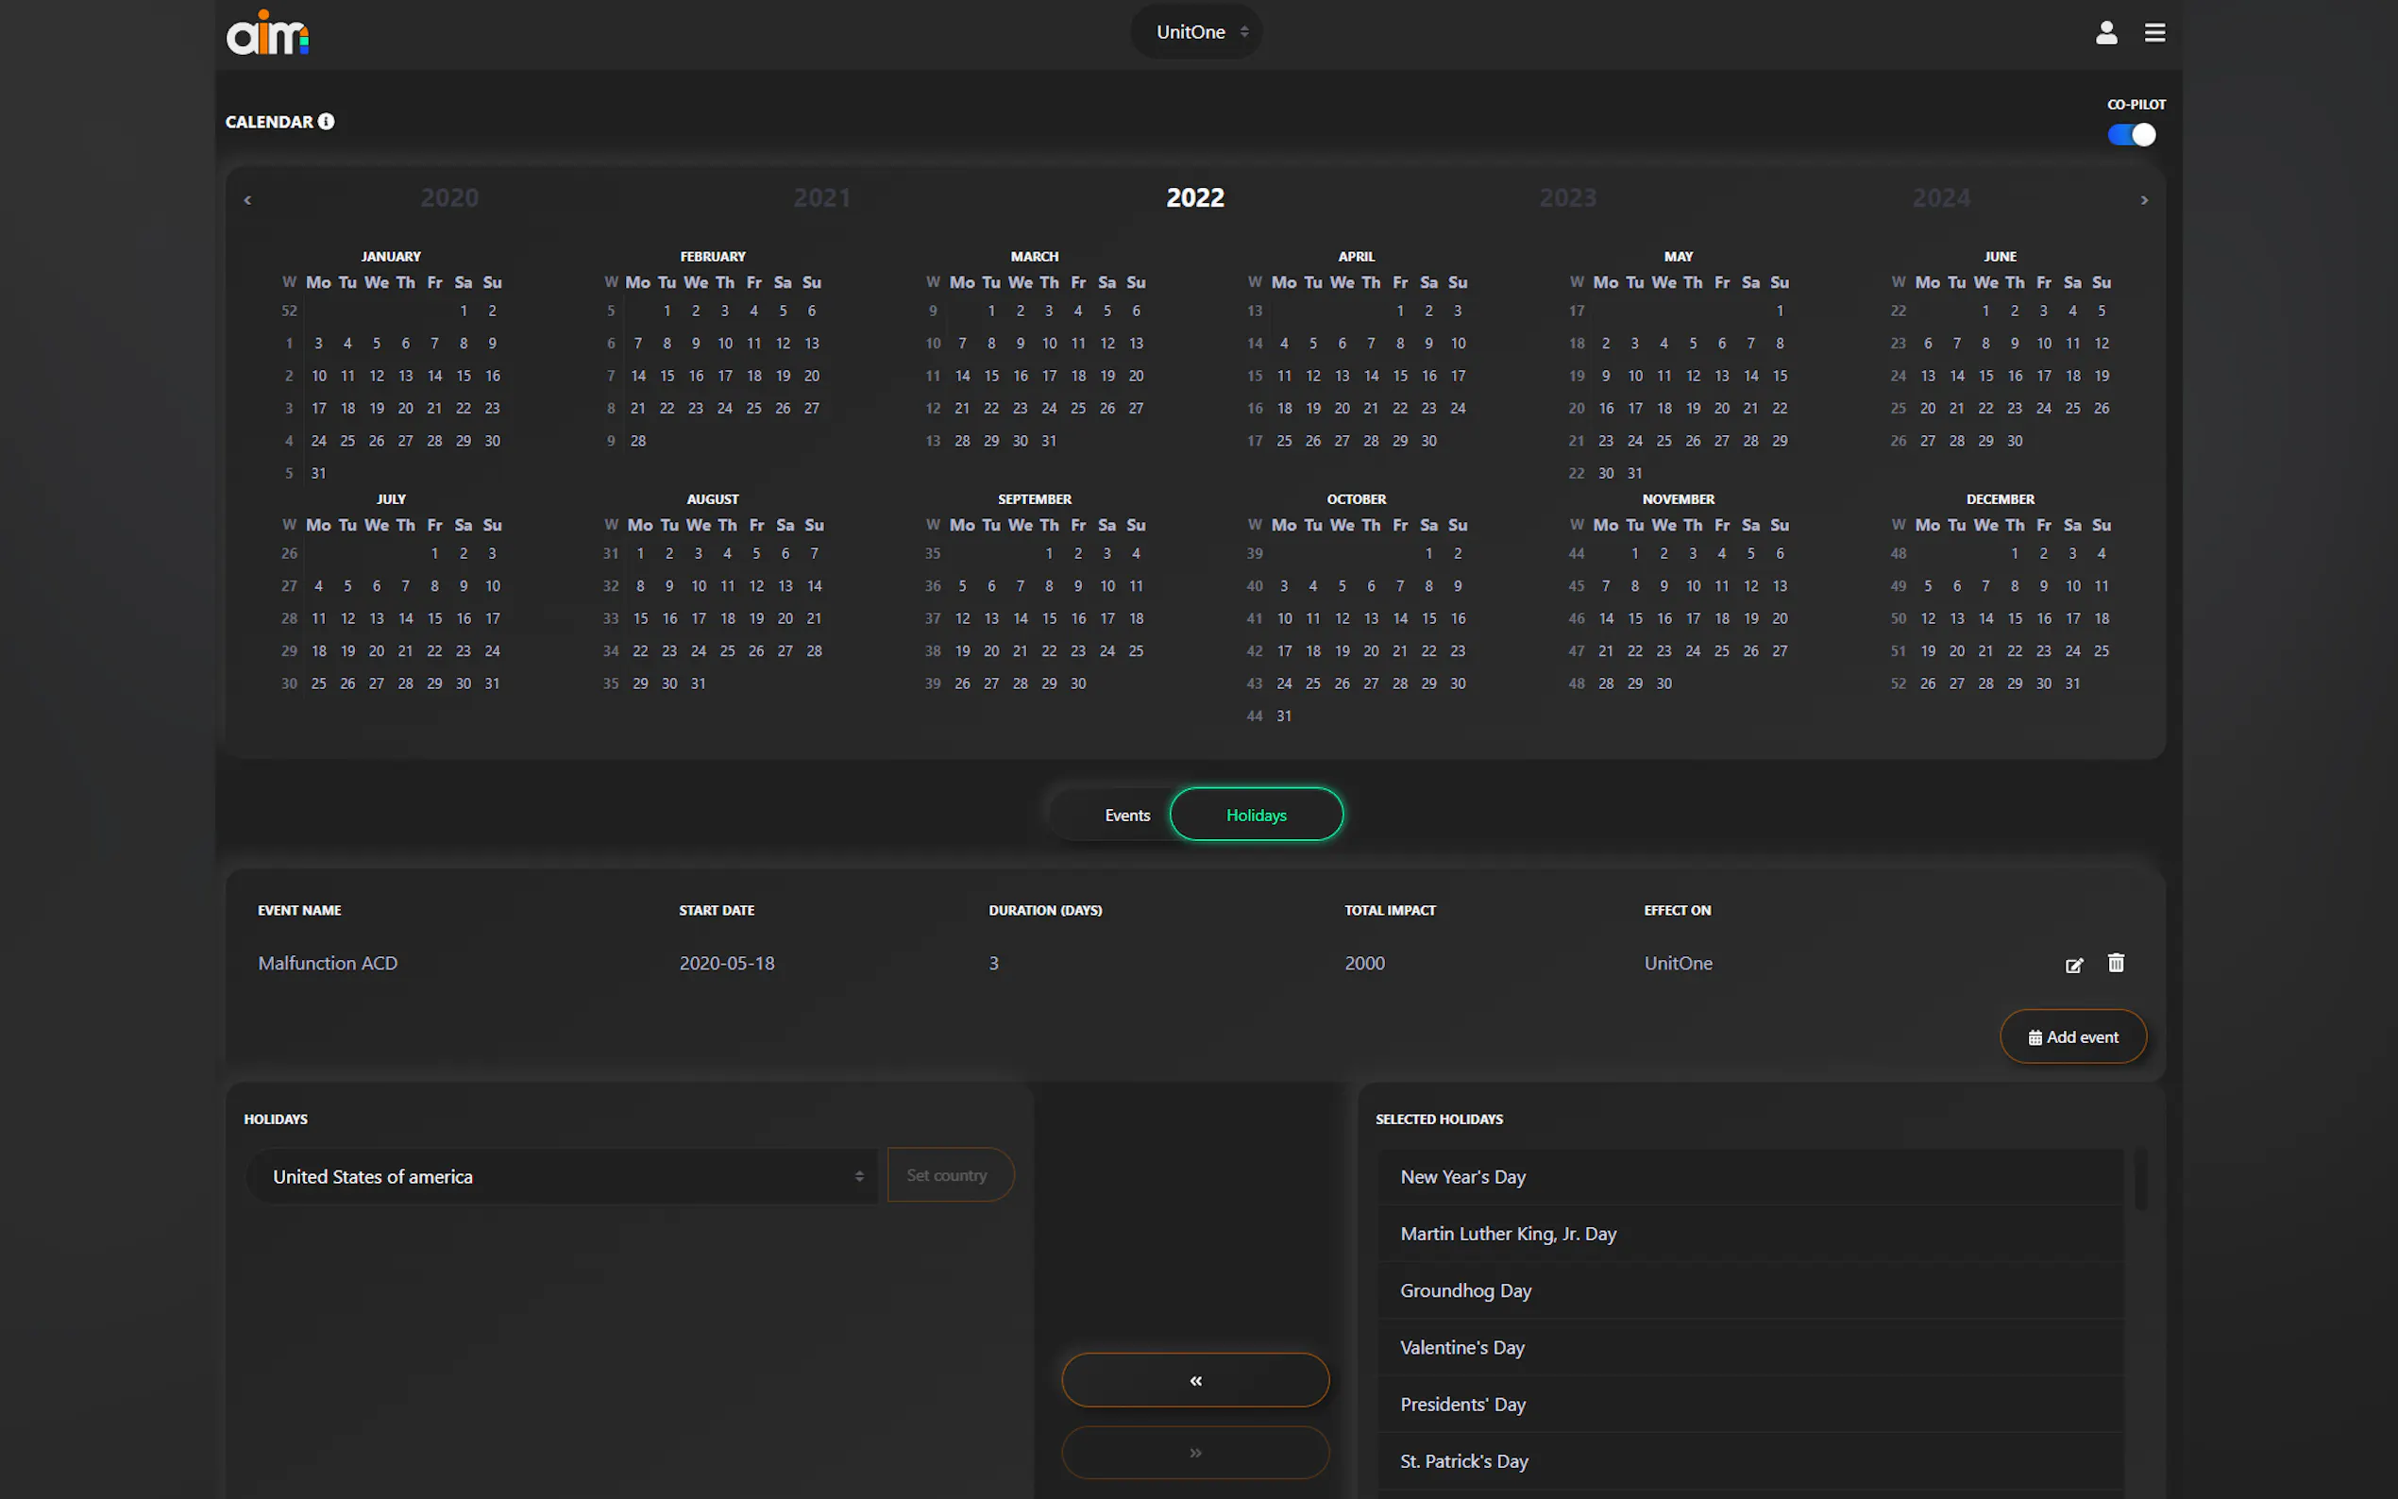The image size is (2398, 1499).
Task: Toggle the Co-Pilot switch
Action: [2132, 135]
